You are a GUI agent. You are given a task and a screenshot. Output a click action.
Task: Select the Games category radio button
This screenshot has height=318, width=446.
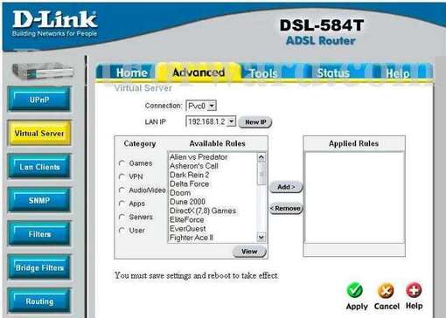pos(122,163)
